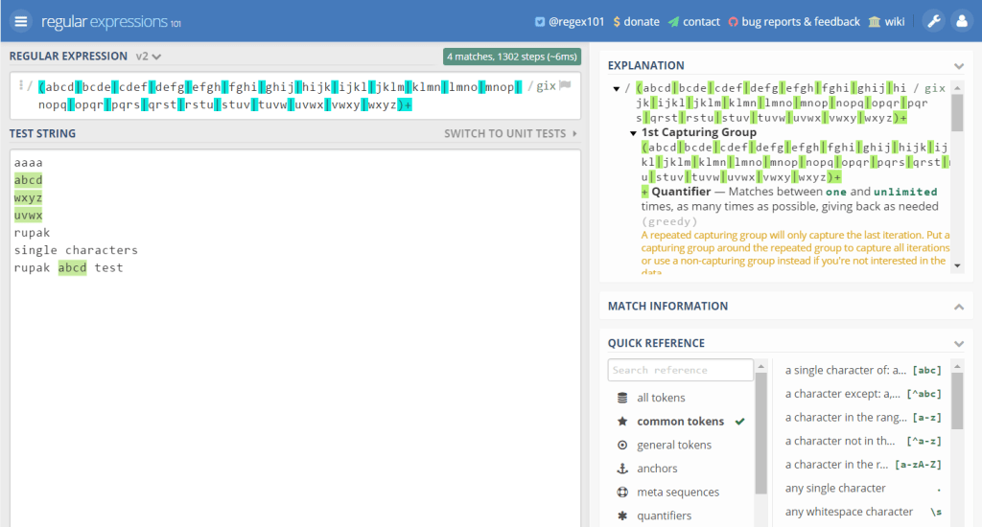
Task: Select the quantifiers category
Action: tap(664, 516)
